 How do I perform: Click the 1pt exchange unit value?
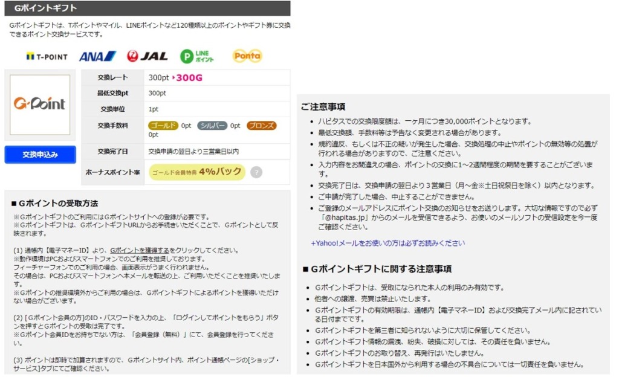point(154,109)
